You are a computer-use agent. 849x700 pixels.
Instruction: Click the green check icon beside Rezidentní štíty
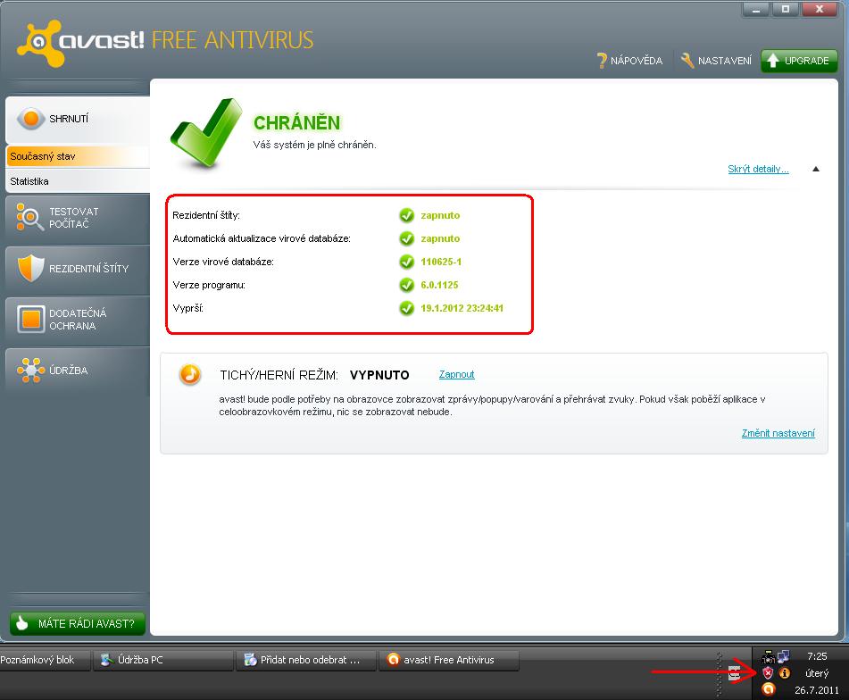(406, 215)
